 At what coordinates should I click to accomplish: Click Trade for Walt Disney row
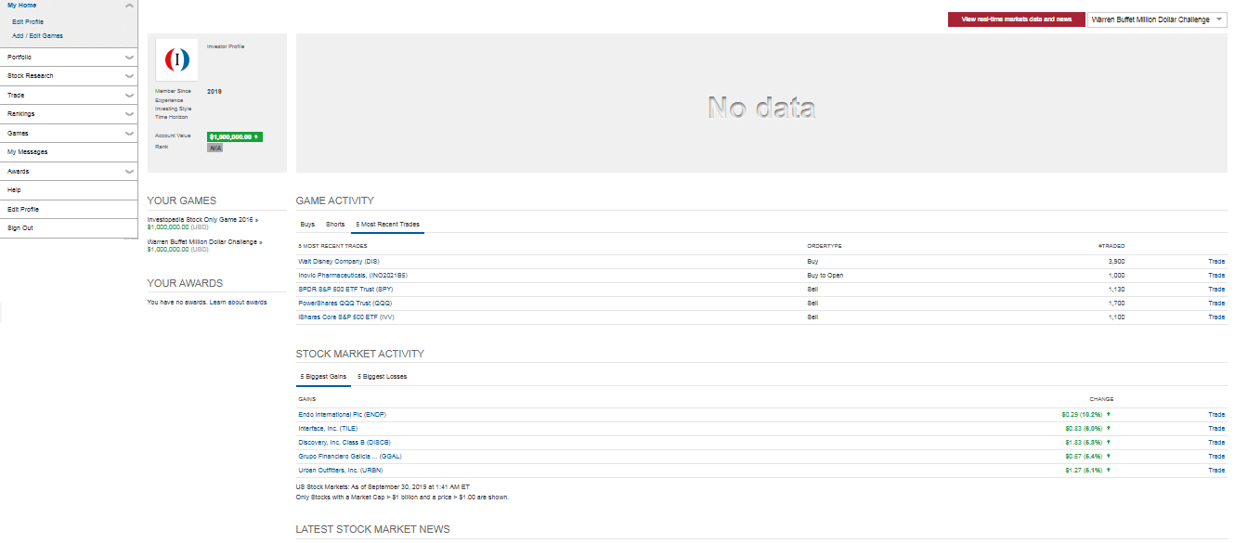coord(1216,262)
